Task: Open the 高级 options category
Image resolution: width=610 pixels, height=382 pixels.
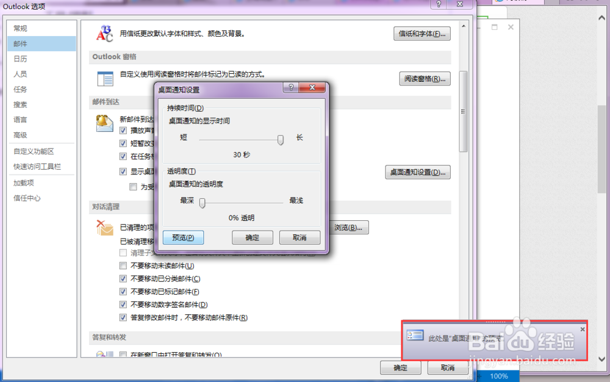Action: coord(41,135)
